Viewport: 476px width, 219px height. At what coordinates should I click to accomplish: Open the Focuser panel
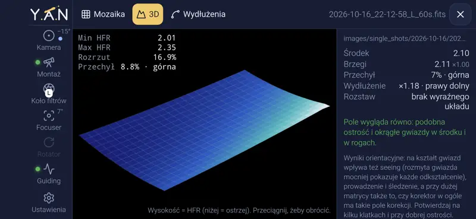pos(49,120)
